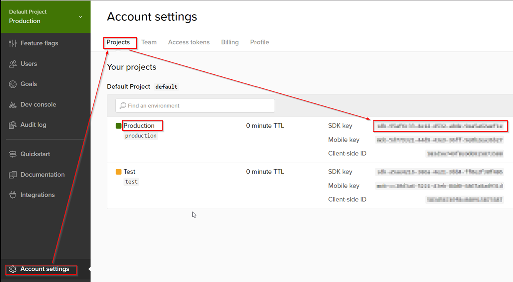Click the orange Test color swatch

click(119, 172)
